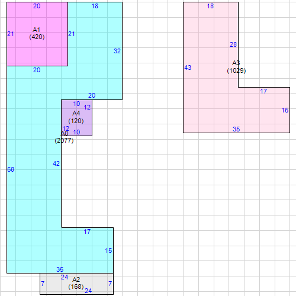The width and height of the screenshot is (296, 296).
Task: Click the 24 dimension at A2's top edge
Action: pyautogui.click(x=65, y=277)
